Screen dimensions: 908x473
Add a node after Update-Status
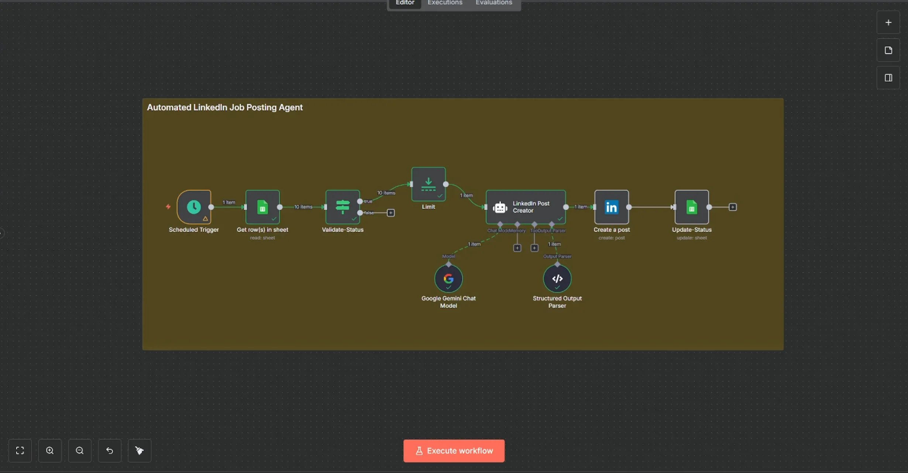[x=733, y=207]
